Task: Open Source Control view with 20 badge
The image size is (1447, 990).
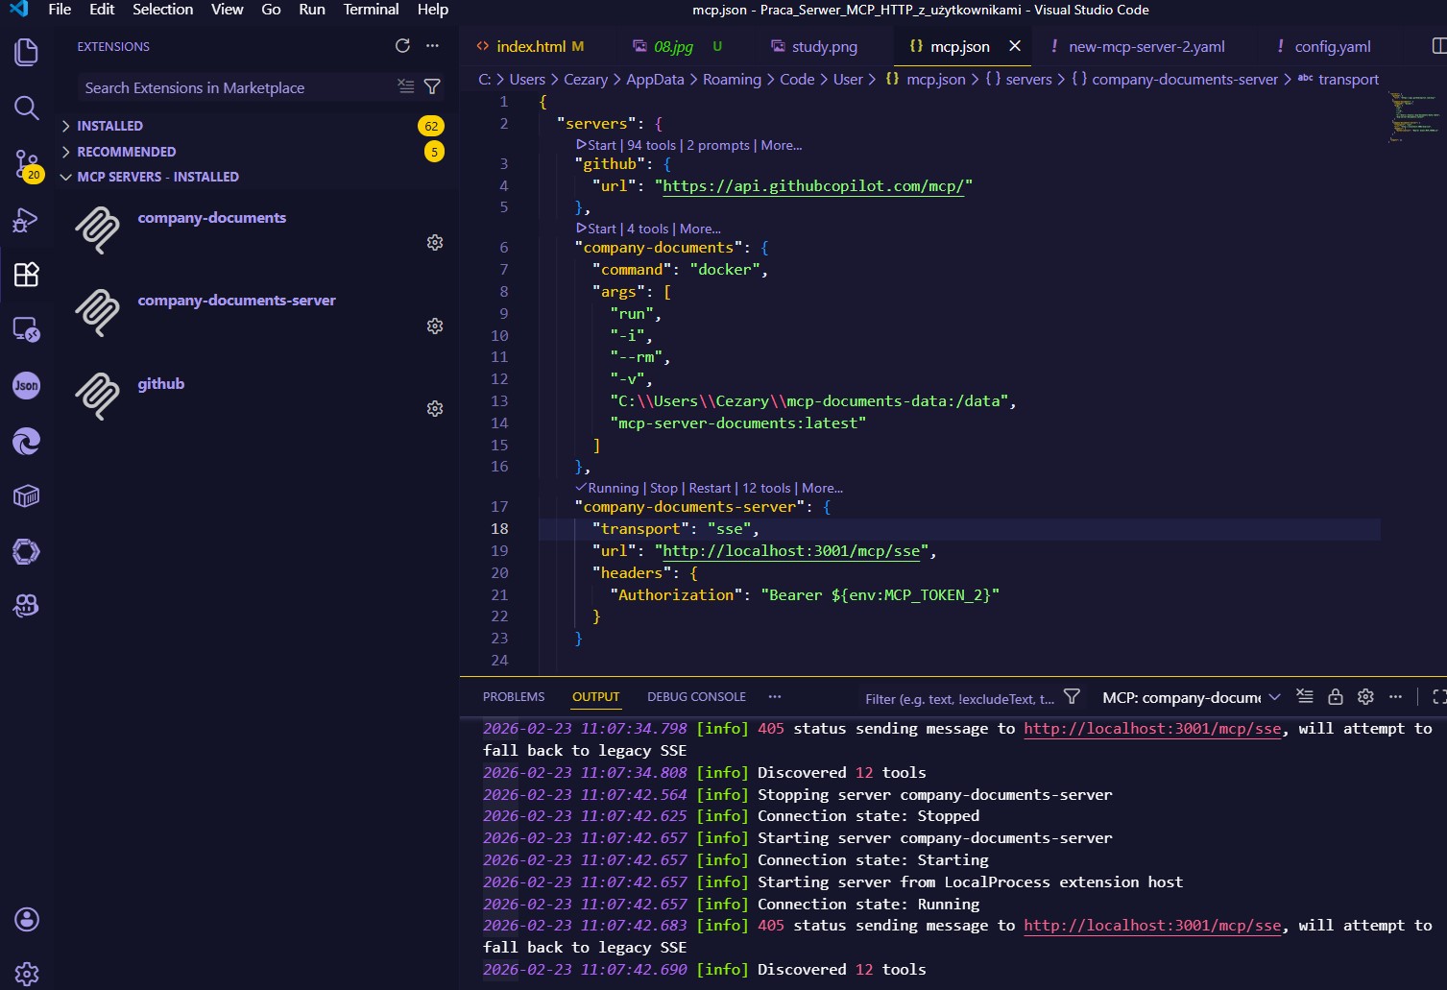Action: click(x=26, y=164)
